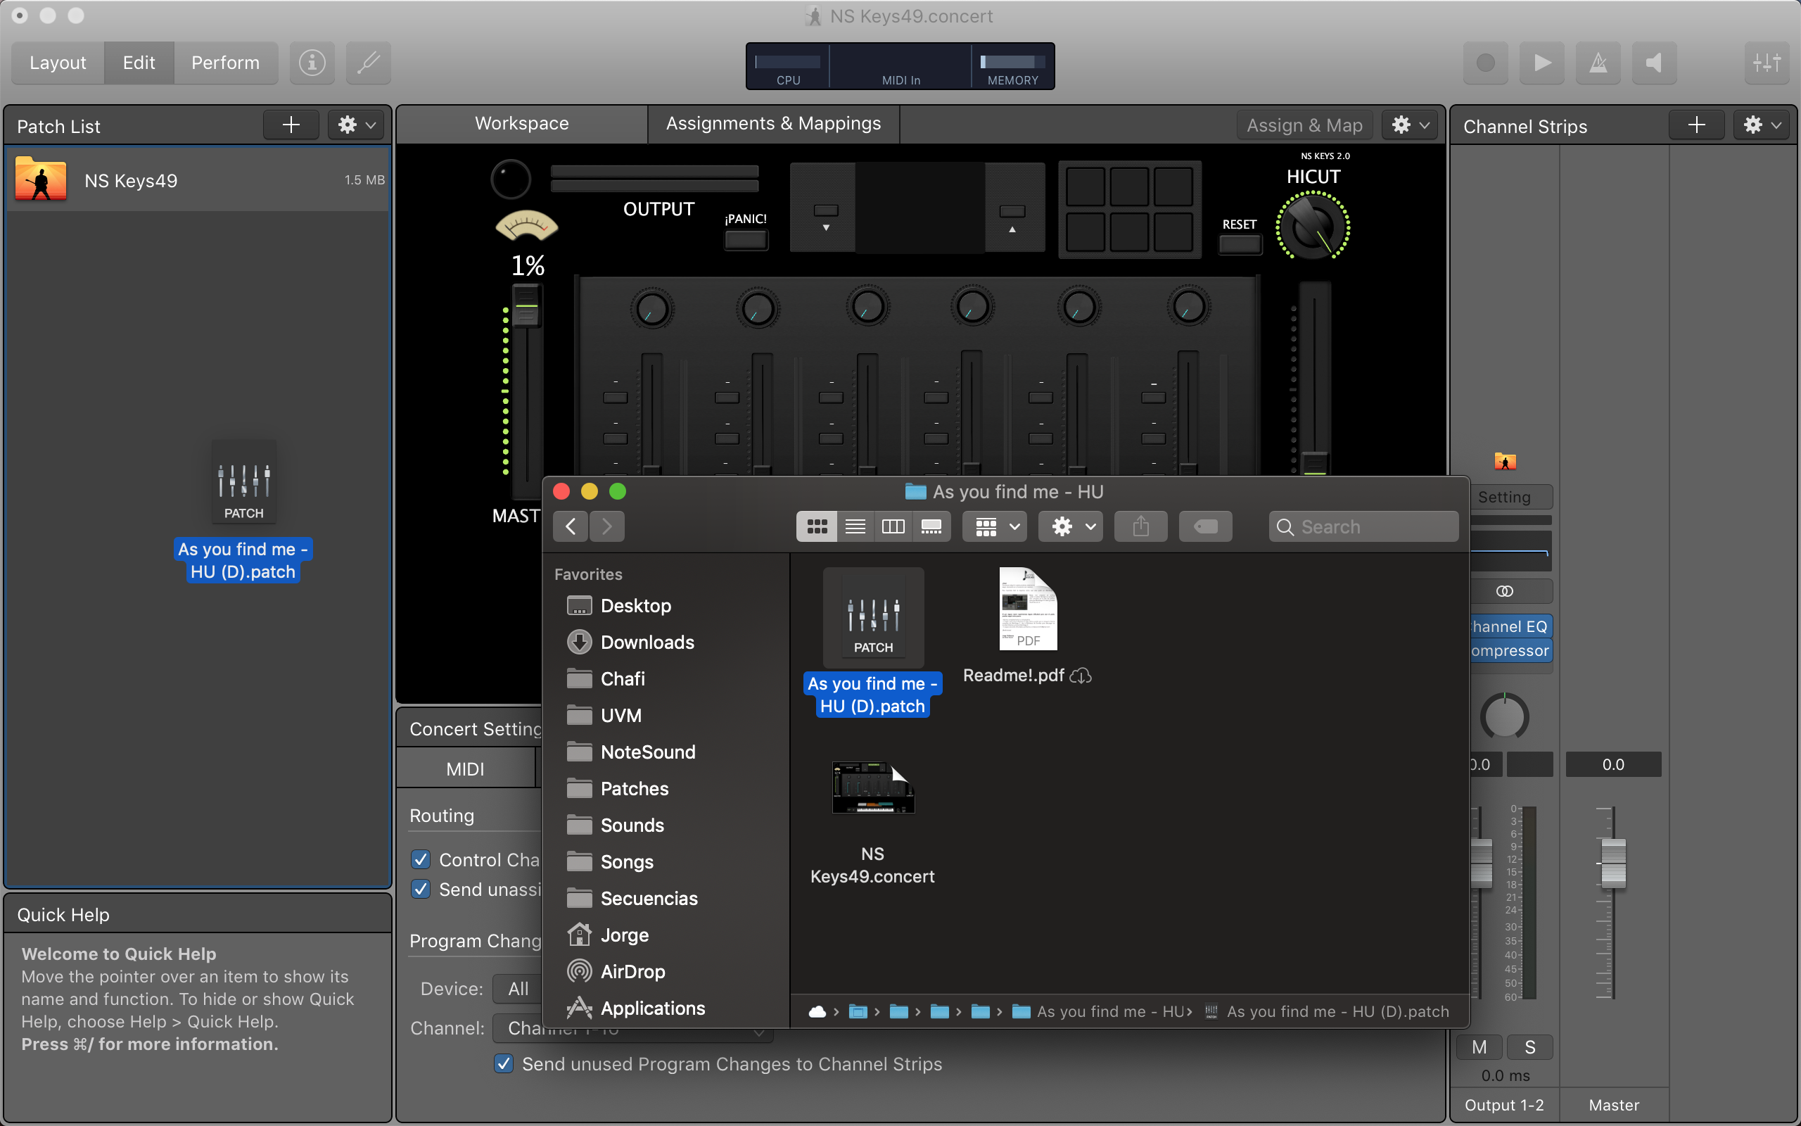Open the mixer sliders icon top right
The image size is (1801, 1126).
[x=1766, y=63]
